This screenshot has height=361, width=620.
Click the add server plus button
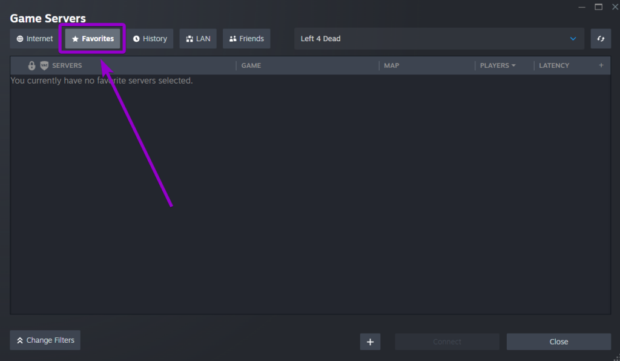coord(370,341)
